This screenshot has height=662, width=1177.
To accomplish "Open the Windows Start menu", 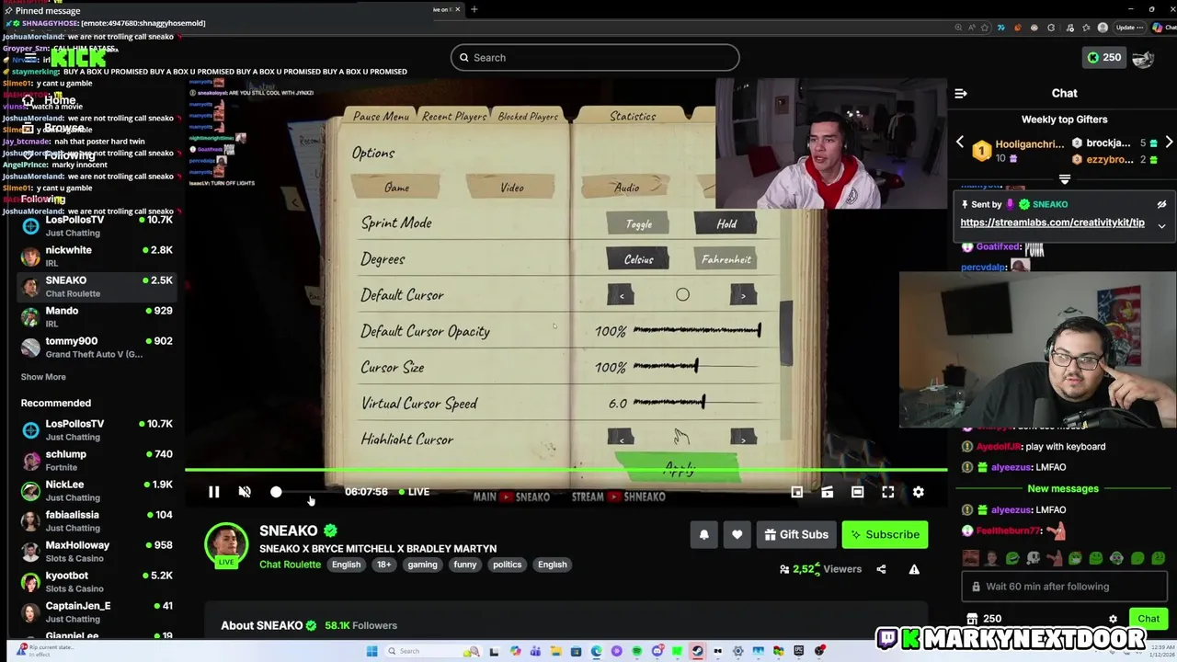I will tap(371, 651).
